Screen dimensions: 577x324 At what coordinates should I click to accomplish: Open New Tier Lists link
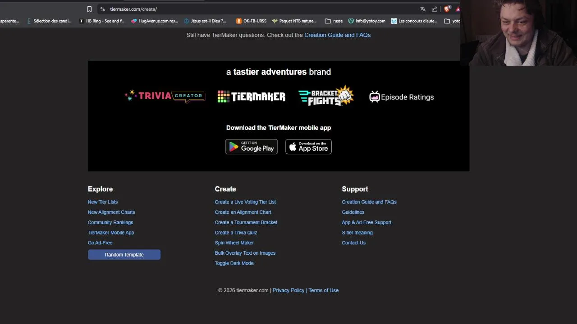pos(103,202)
